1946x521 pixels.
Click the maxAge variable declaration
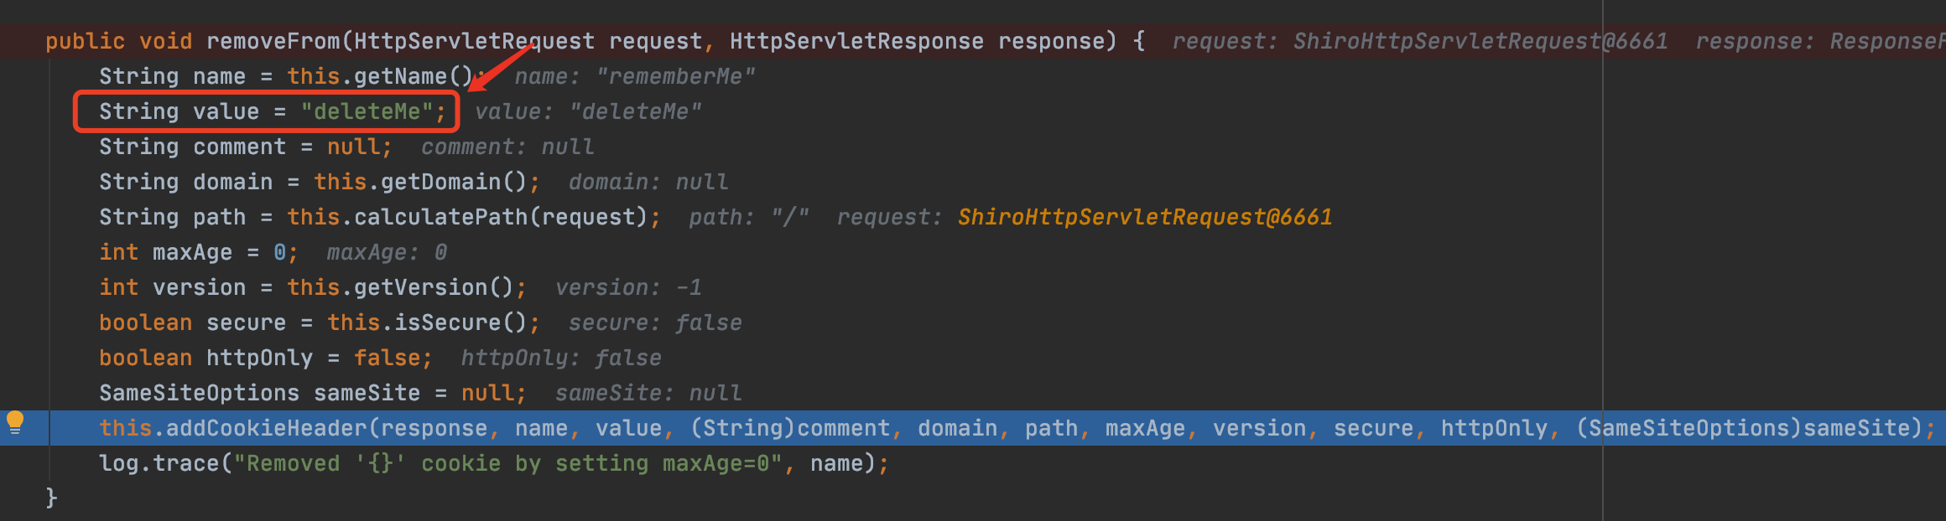pyautogui.click(x=192, y=252)
